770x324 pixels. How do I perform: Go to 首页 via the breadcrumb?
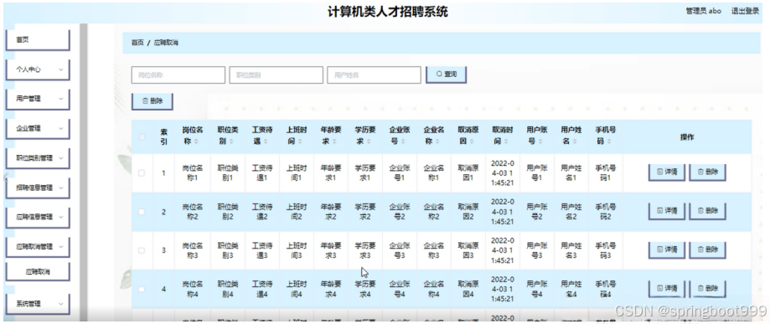pyautogui.click(x=137, y=43)
